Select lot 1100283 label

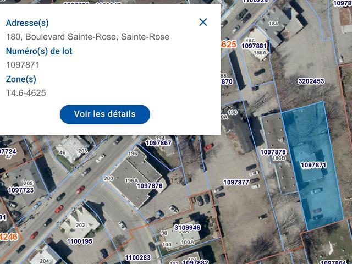[138, 257]
